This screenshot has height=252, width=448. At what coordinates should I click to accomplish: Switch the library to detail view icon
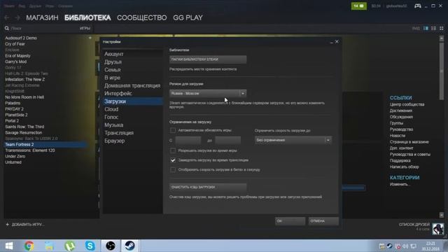pyautogui.click(x=426, y=28)
